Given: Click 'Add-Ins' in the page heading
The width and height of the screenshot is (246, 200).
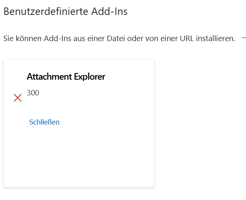Looking at the screenshot, I should (x=109, y=12).
